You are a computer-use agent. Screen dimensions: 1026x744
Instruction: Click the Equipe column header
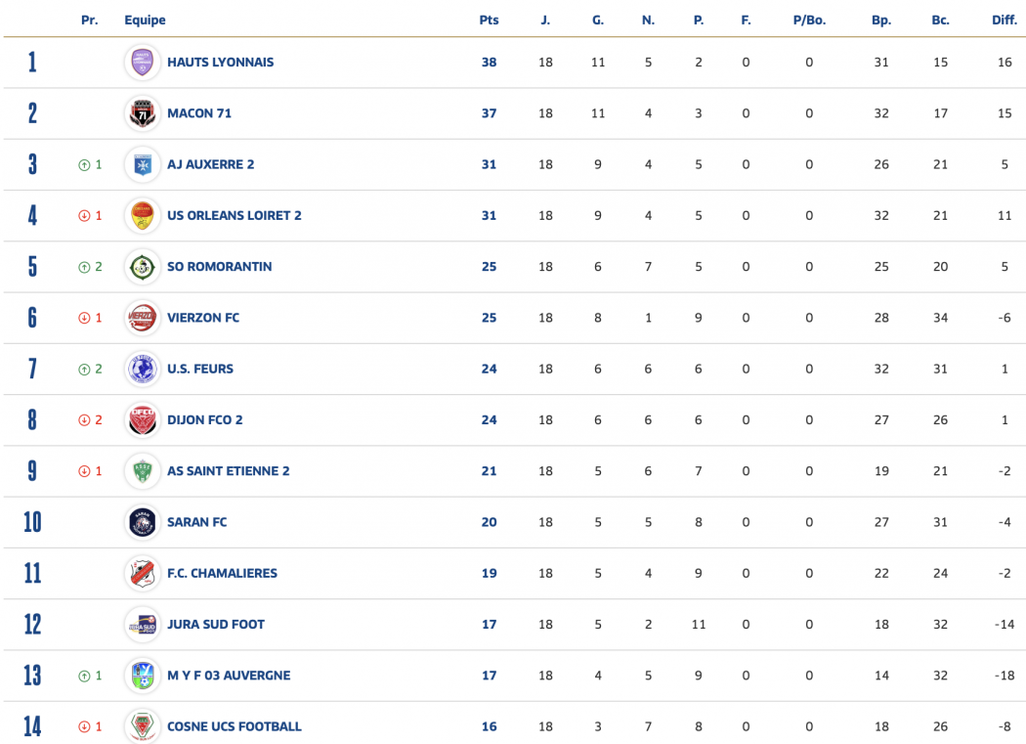[145, 21]
